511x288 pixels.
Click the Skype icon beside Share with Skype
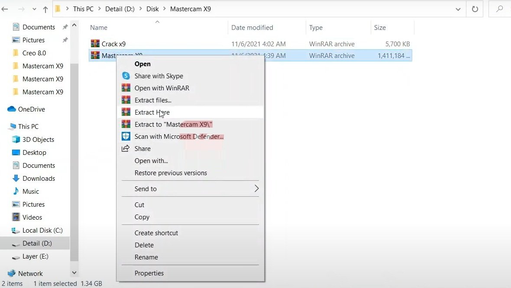(x=126, y=76)
